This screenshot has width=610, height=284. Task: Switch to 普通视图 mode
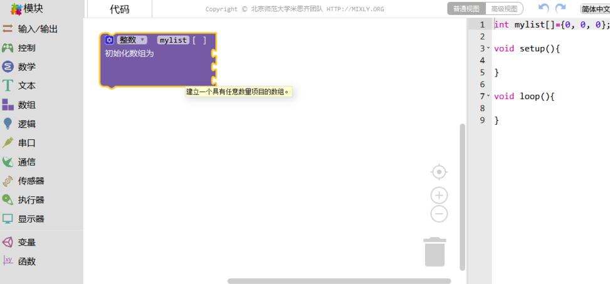pyautogui.click(x=466, y=9)
